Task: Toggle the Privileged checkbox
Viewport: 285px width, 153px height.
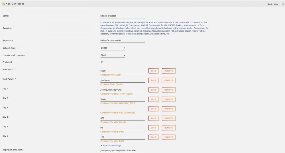Action: pos(102,62)
